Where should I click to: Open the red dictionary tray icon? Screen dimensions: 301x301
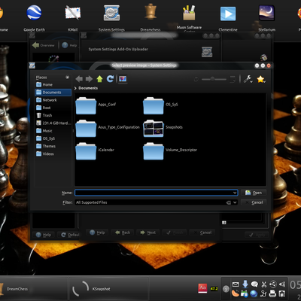point(202,288)
